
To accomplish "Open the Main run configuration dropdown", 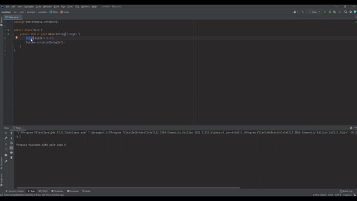I will click(x=315, y=12).
